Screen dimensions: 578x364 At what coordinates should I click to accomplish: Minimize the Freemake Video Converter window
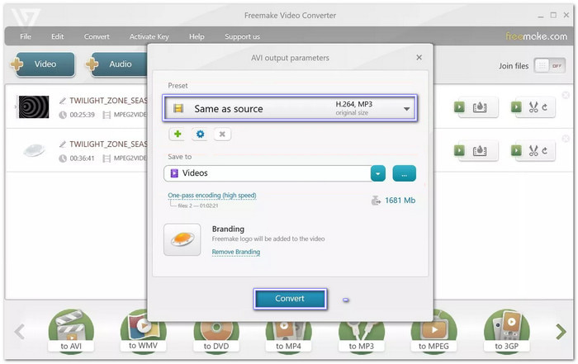pyautogui.click(x=540, y=16)
